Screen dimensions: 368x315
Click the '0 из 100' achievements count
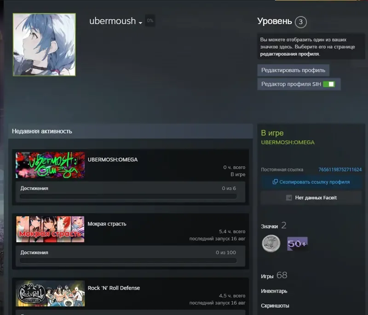(x=226, y=252)
